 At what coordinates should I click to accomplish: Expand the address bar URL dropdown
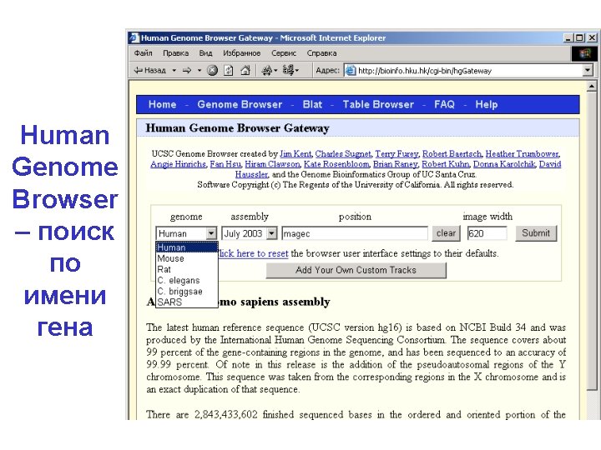[x=588, y=70]
